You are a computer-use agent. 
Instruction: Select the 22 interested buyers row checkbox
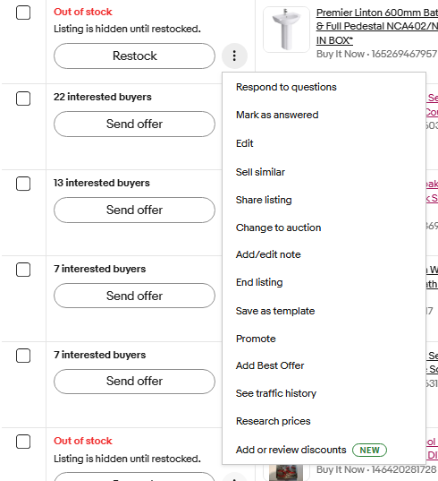click(23, 99)
